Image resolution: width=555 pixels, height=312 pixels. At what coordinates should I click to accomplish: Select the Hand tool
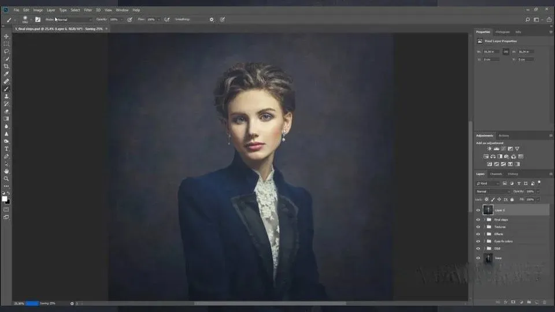(x=6, y=171)
